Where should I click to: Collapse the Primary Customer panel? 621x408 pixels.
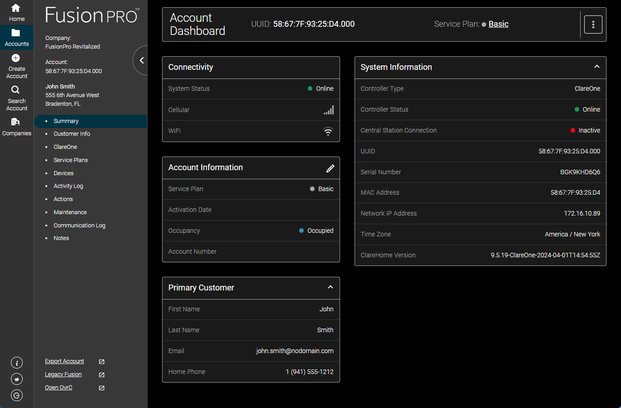(330, 287)
